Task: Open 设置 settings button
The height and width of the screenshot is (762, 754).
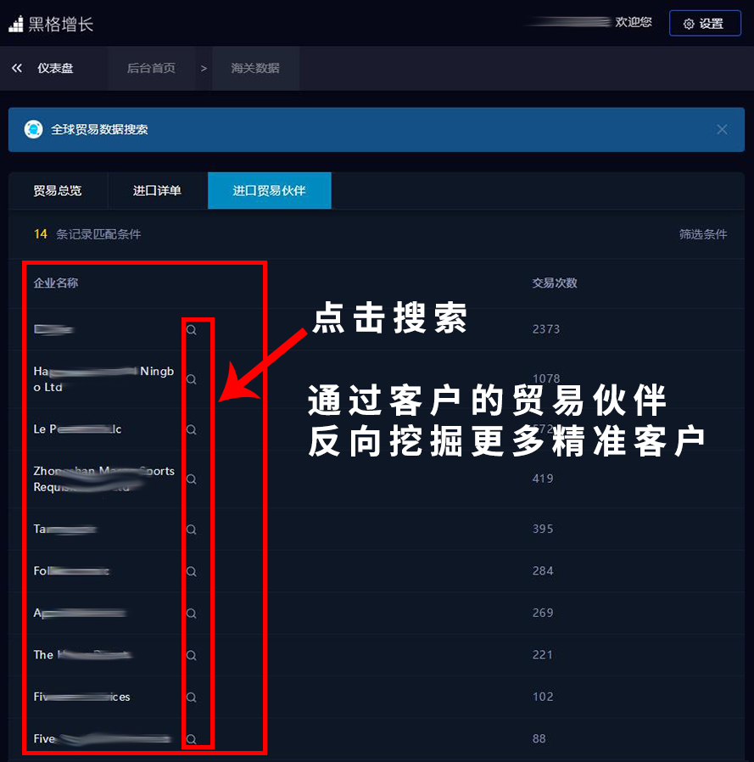Action: (x=704, y=24)
